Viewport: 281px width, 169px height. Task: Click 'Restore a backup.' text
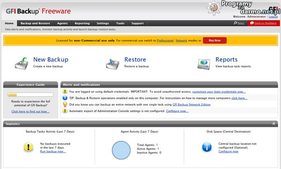pyautogui.click(x=137, y=66)
